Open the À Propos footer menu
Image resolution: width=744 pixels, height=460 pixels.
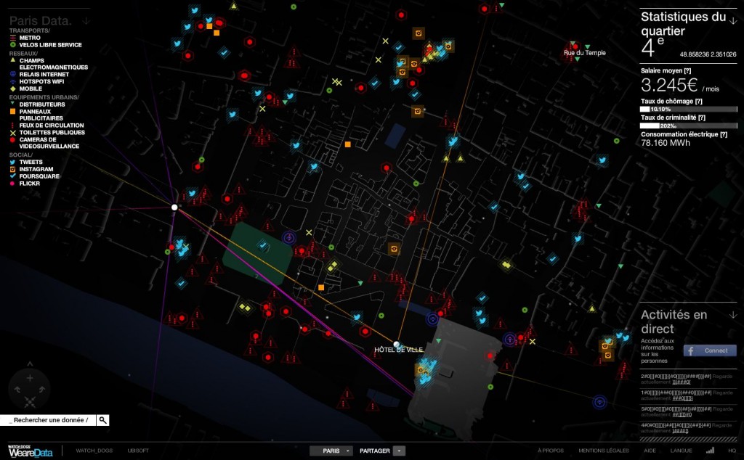551,451
